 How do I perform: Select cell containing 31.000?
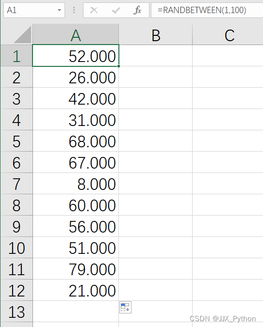pos(76,120)
